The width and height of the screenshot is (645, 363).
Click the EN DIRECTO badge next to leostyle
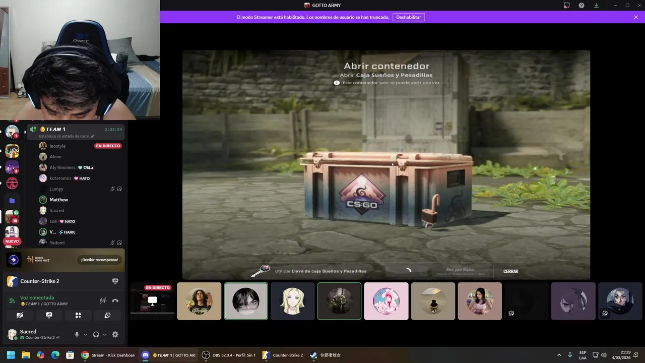point(108,146)
